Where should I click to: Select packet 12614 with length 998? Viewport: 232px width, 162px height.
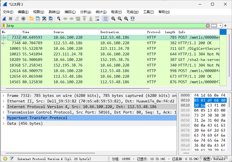pyautogui.click(x=110, y=71)
